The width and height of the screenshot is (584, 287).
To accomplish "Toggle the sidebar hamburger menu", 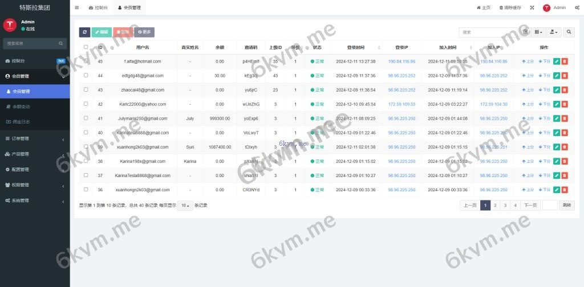I will [x=77, y=8].
